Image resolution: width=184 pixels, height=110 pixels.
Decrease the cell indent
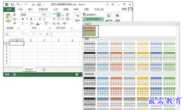pos(54,23)
